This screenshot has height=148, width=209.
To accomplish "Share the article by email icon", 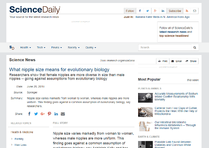I will coord(63,114).
